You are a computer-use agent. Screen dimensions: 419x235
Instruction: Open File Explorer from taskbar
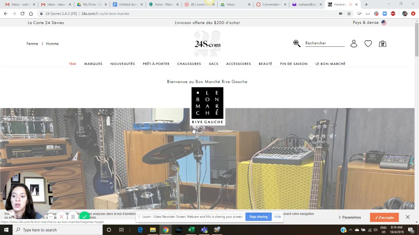(x=153, y=230)
